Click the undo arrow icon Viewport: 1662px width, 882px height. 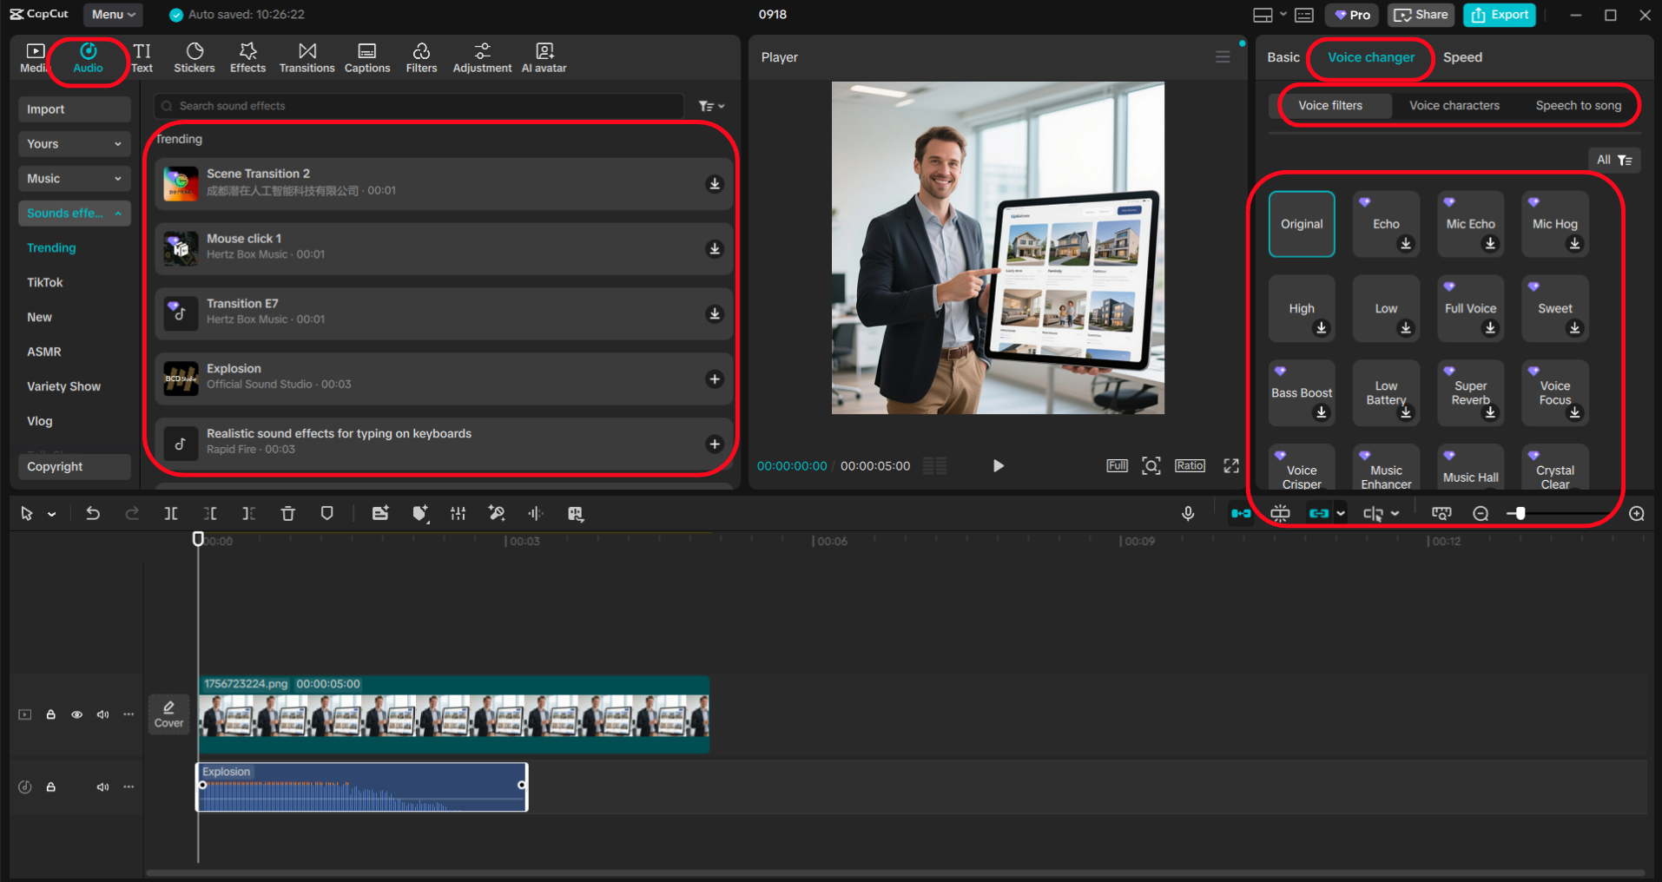pos(93,514)
